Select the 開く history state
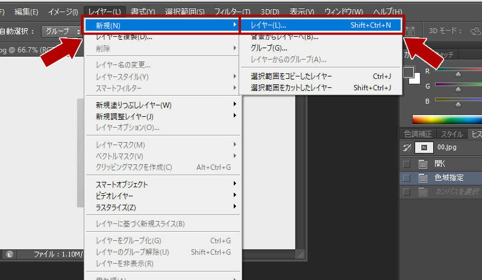Image resolution: width=482 pixels, height=280 pixels. pos(441,164)
